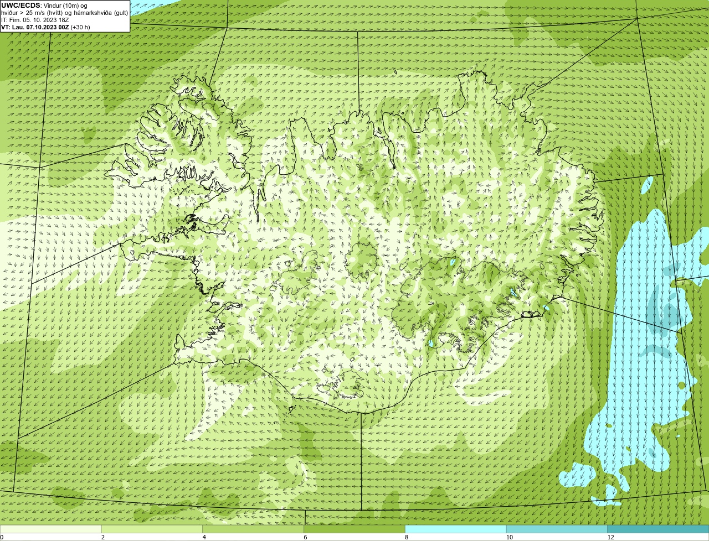The height and width of the screenshot is (541, 709).
Task: Click the 'hviður > 25 m/s (hvítt)' description line
Action: (x=64, y=13)
